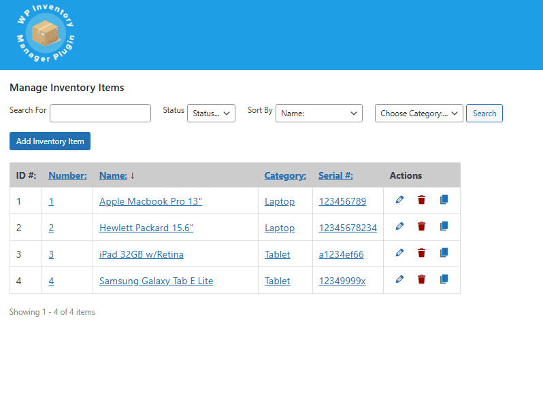Sort table by Serial # column header
The width and height of the screenshot is (543, 416).
(335, 175)
